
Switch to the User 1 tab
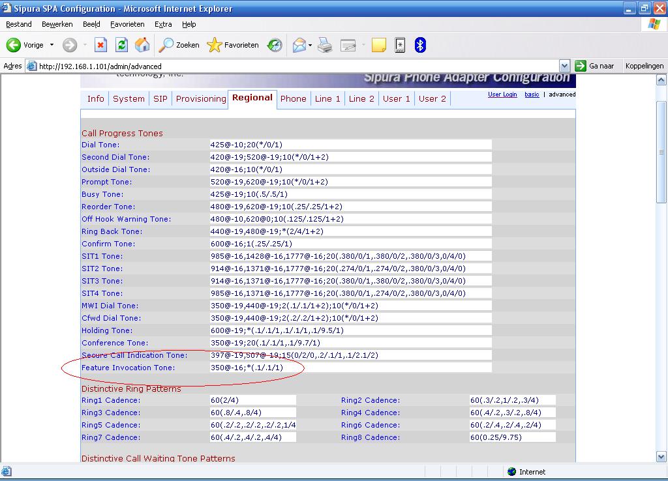(x=396, y=99)
